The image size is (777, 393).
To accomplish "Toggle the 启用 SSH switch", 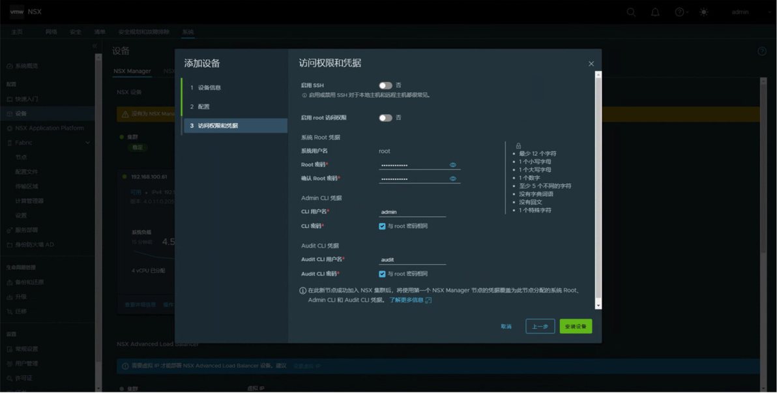I will [x=385, y=85].
